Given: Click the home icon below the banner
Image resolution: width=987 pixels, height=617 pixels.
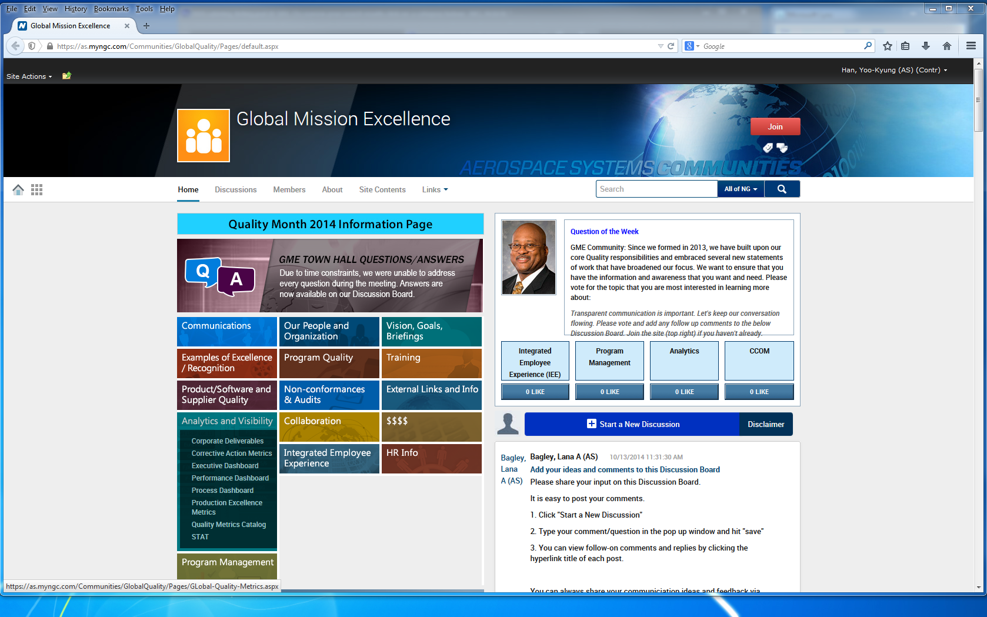Looking at the screenshot, I should pos(18,189).
